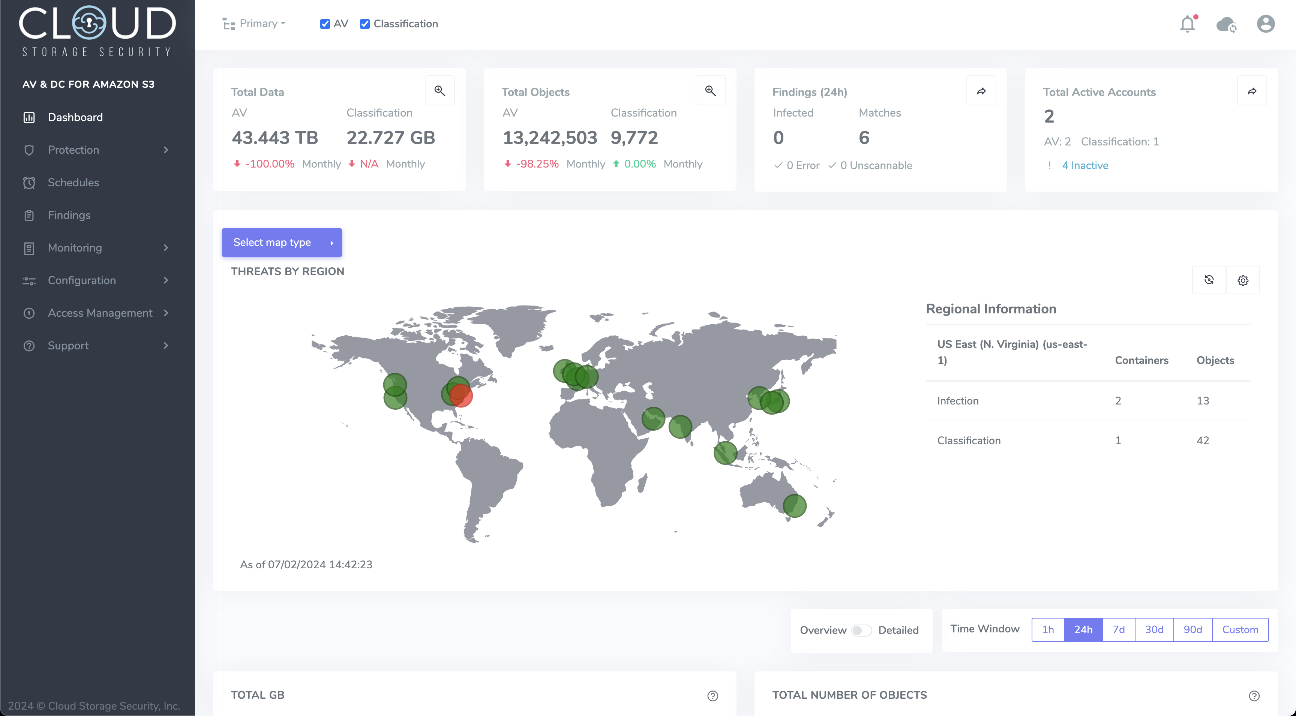Refresh the Threats by Region map
This screenshot has width=1296, height=716.
pyautogui.click(x=1209, y=280)
